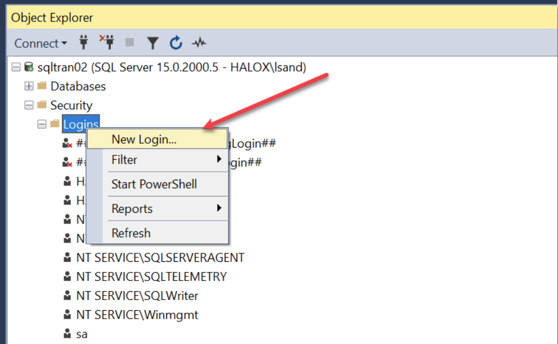Open the Activity Monitor pulse icon
The height and width of the screenshot is (344, 558).
(199, 43)
